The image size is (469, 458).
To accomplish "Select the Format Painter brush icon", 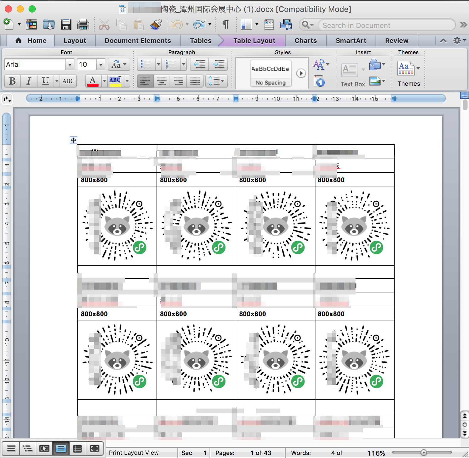I will (156, 25).
